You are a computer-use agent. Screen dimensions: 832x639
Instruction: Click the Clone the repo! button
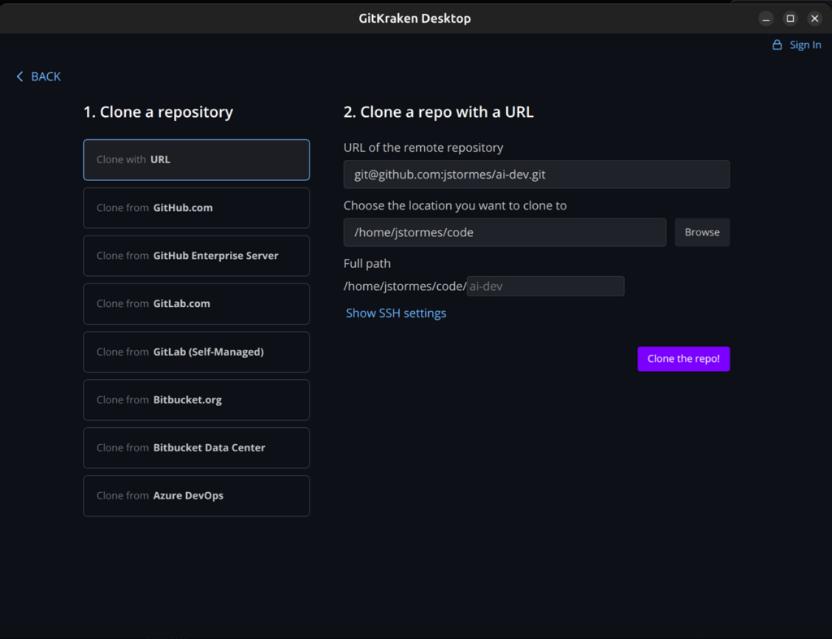[x=683, y=359]
